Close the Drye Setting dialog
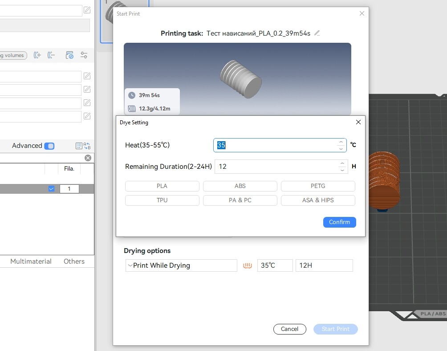 (358, 122)
